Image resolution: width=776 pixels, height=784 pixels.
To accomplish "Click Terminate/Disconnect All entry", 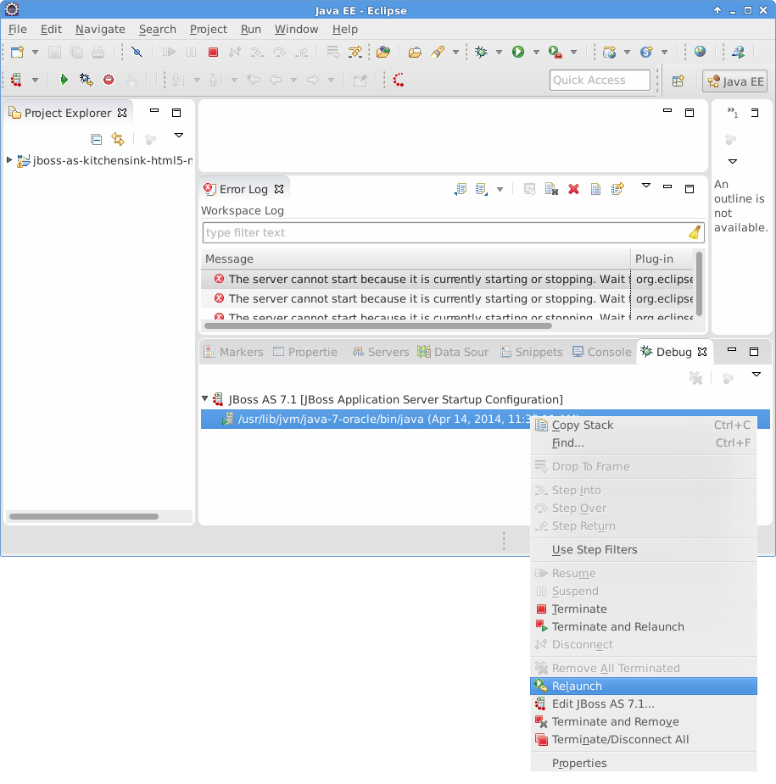I will (x=644, y=739).
